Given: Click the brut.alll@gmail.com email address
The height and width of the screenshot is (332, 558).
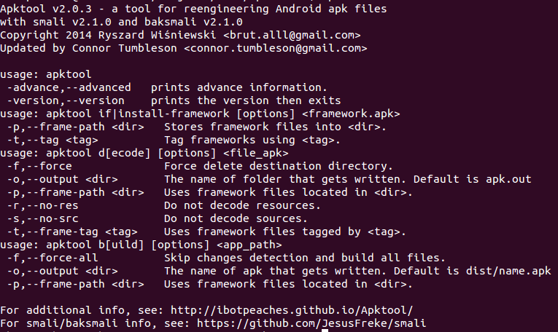Looking at the screenshot, I should pos(292,35).
